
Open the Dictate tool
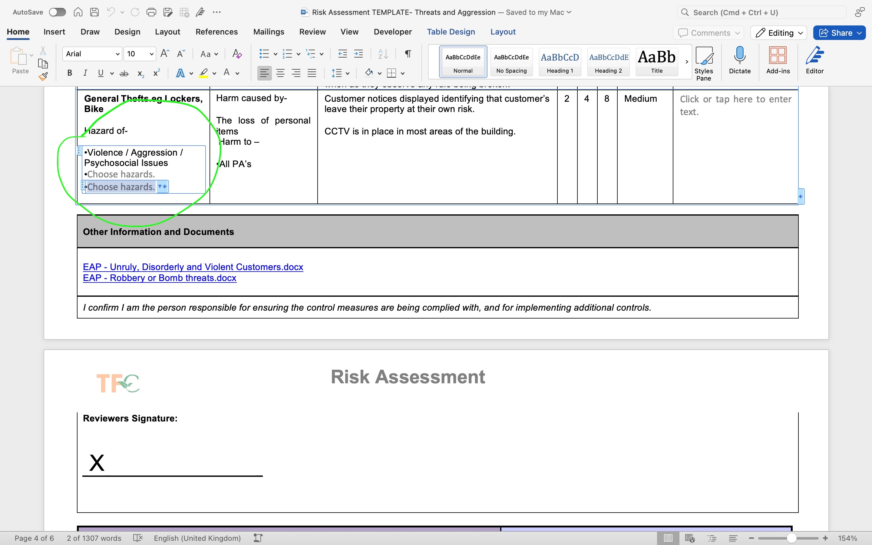(739, 61)
